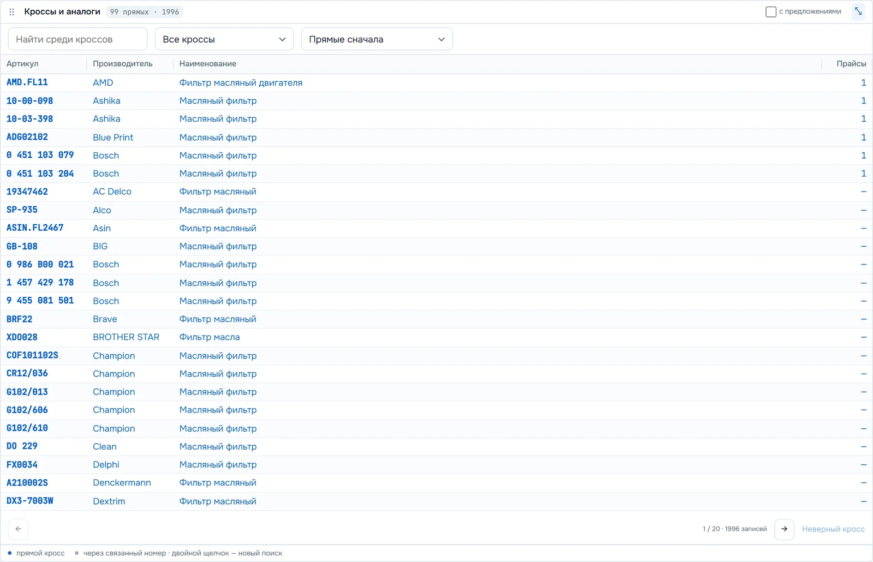This screenshot has width=873, height=562.
Task: Click the drag handle beside Кроссы и аналоги
Action: (11, 11)
